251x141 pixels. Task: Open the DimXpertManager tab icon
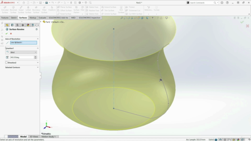tap(23, 25)
